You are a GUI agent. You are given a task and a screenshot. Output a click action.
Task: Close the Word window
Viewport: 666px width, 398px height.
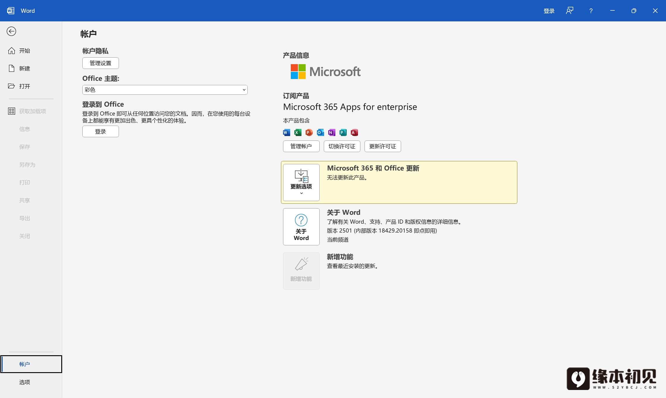click(x=655, y=11)
